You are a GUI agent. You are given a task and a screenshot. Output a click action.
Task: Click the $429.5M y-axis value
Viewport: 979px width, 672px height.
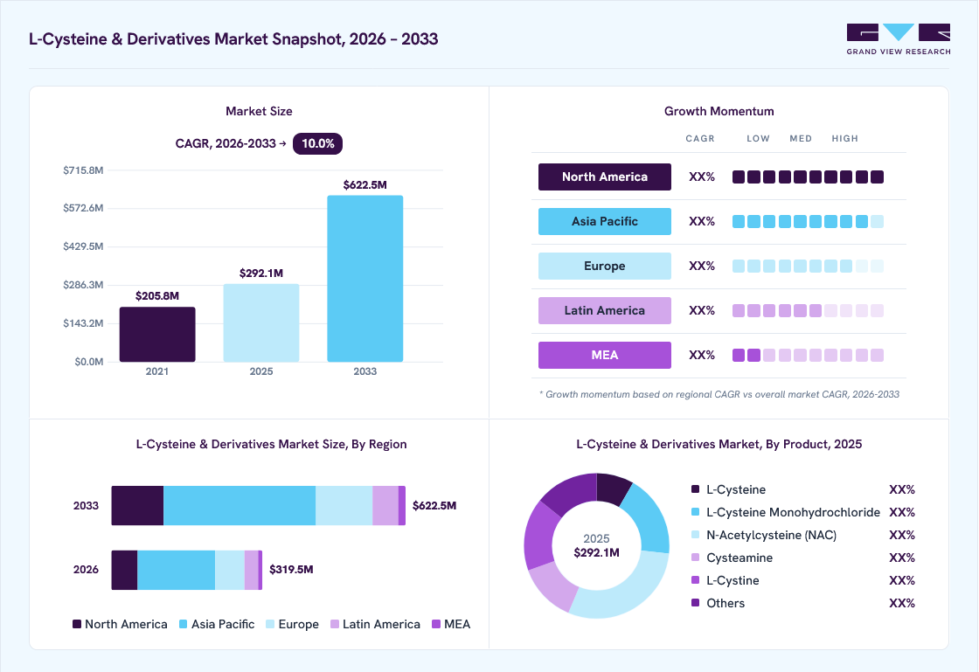(83, 246)
